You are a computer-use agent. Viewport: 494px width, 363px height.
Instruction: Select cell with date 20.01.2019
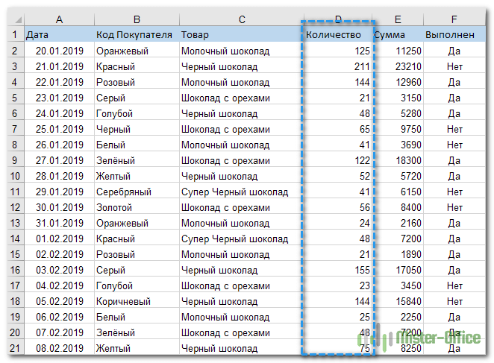pyautogui.click(x=59, y=51)
